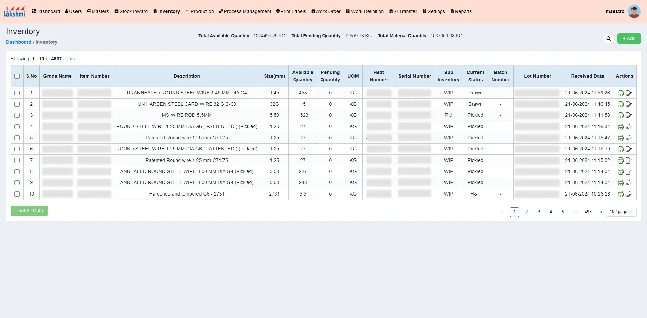This screenshot has height=318, width=647.
Task: Click the Description column header
Action: click(x=187, y=76)
